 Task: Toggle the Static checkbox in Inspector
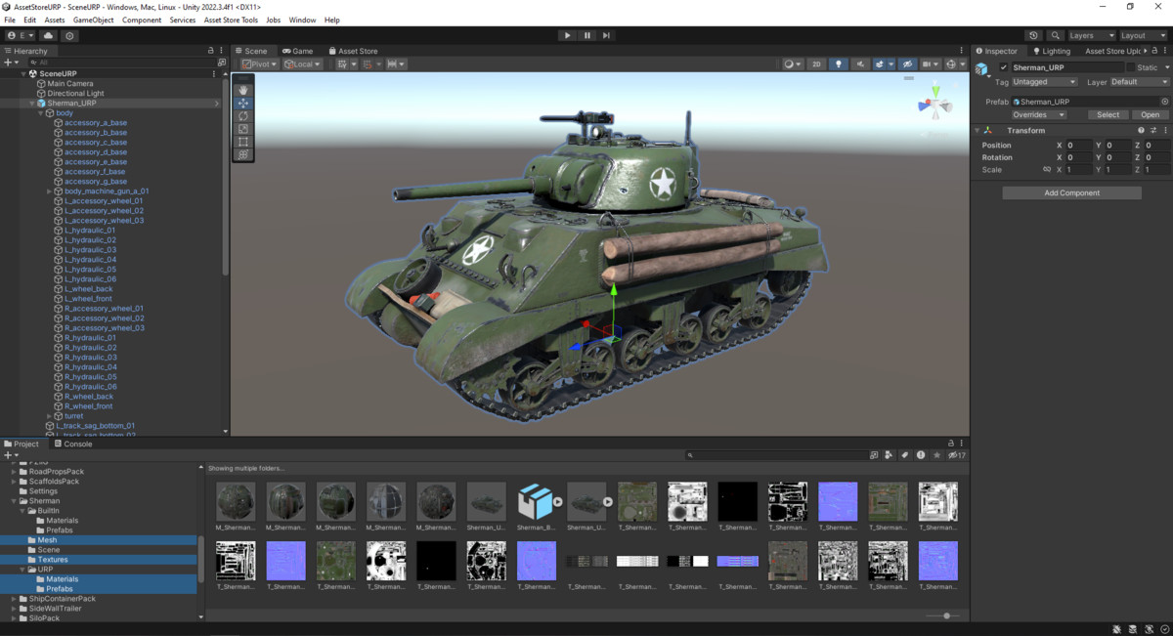(1131, 67)
